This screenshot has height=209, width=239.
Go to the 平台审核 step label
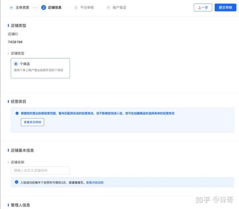click(x=87, y=8)
